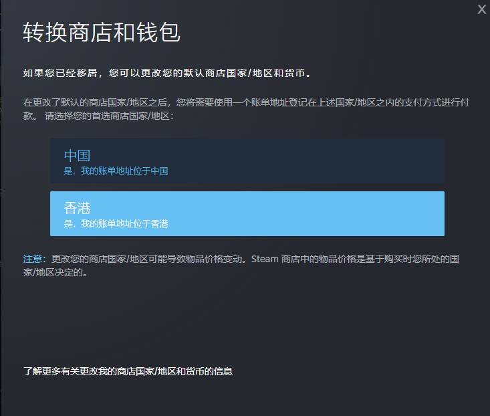Click the 香港 heading text

(x=77, y=208)
